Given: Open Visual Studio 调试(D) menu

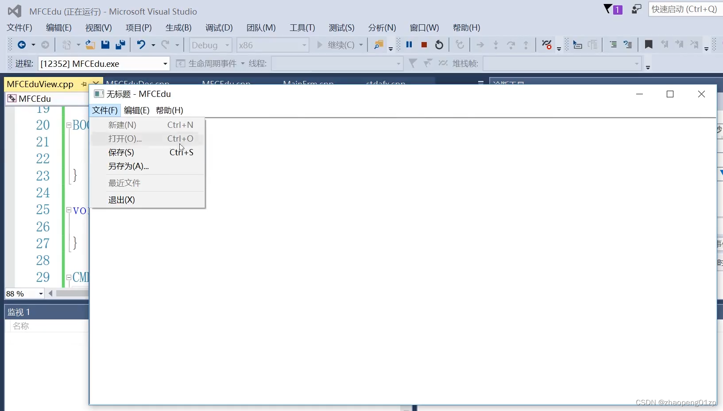Looking at the screenshot, I should click(219, 28).
